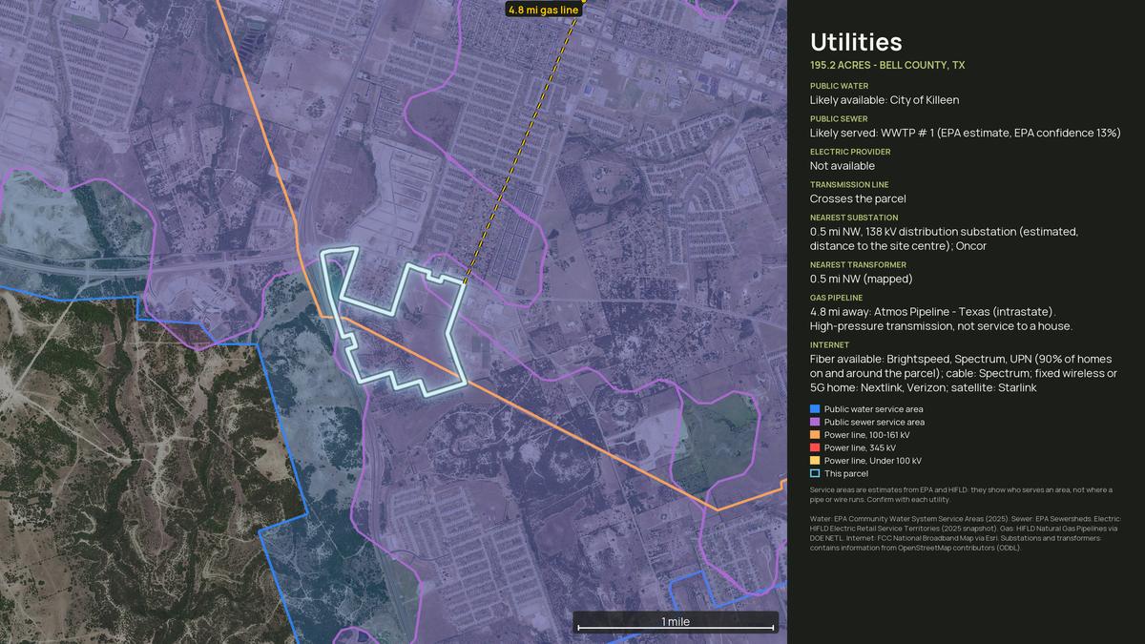Image resolution: width=1145 pixels, height=644 pixels.
Task: Click 'Likely available: City of Killeen' text
Action: tap(885, 100)
